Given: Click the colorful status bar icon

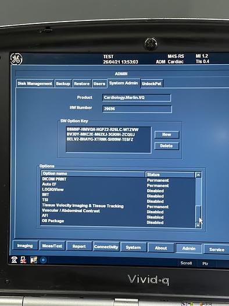Looking at the screenshot, I should tap(34, 260).
